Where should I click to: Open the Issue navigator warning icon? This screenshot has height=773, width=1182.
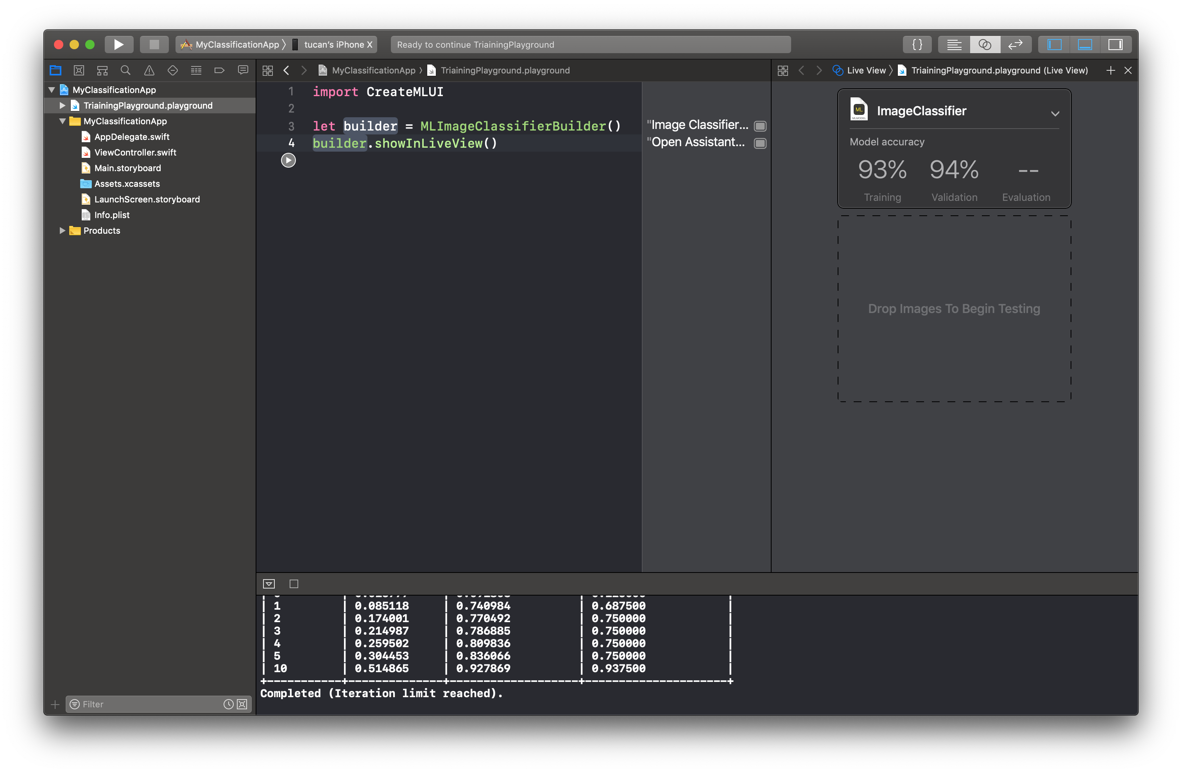pos(149,70)
